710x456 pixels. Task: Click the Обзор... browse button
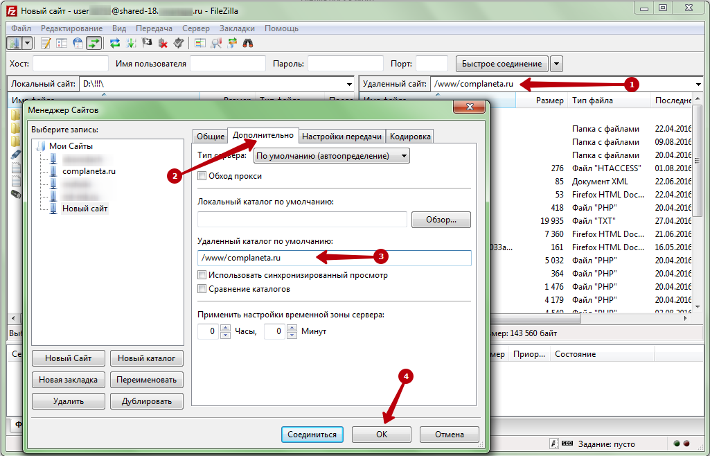point(441,220)
